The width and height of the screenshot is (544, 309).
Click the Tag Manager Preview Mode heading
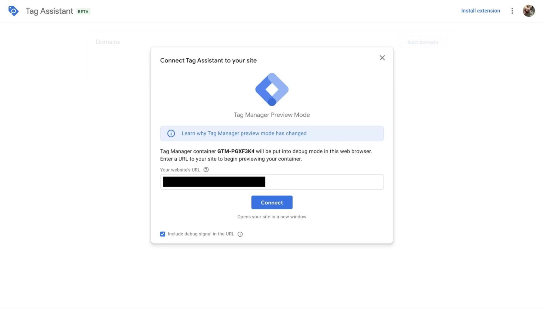pyautogui.click(x=272, y=115)
